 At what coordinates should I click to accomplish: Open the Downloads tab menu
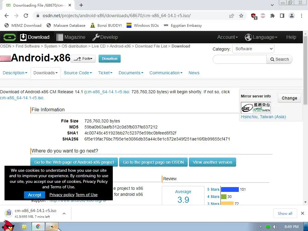coord(45,73)
